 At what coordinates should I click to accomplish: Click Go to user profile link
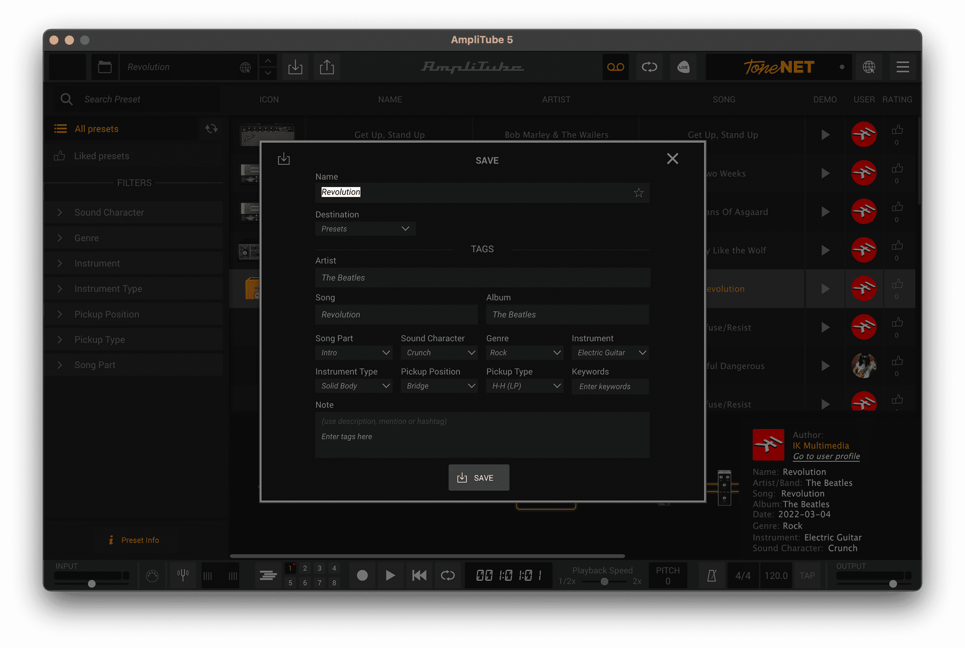point(826,456)
